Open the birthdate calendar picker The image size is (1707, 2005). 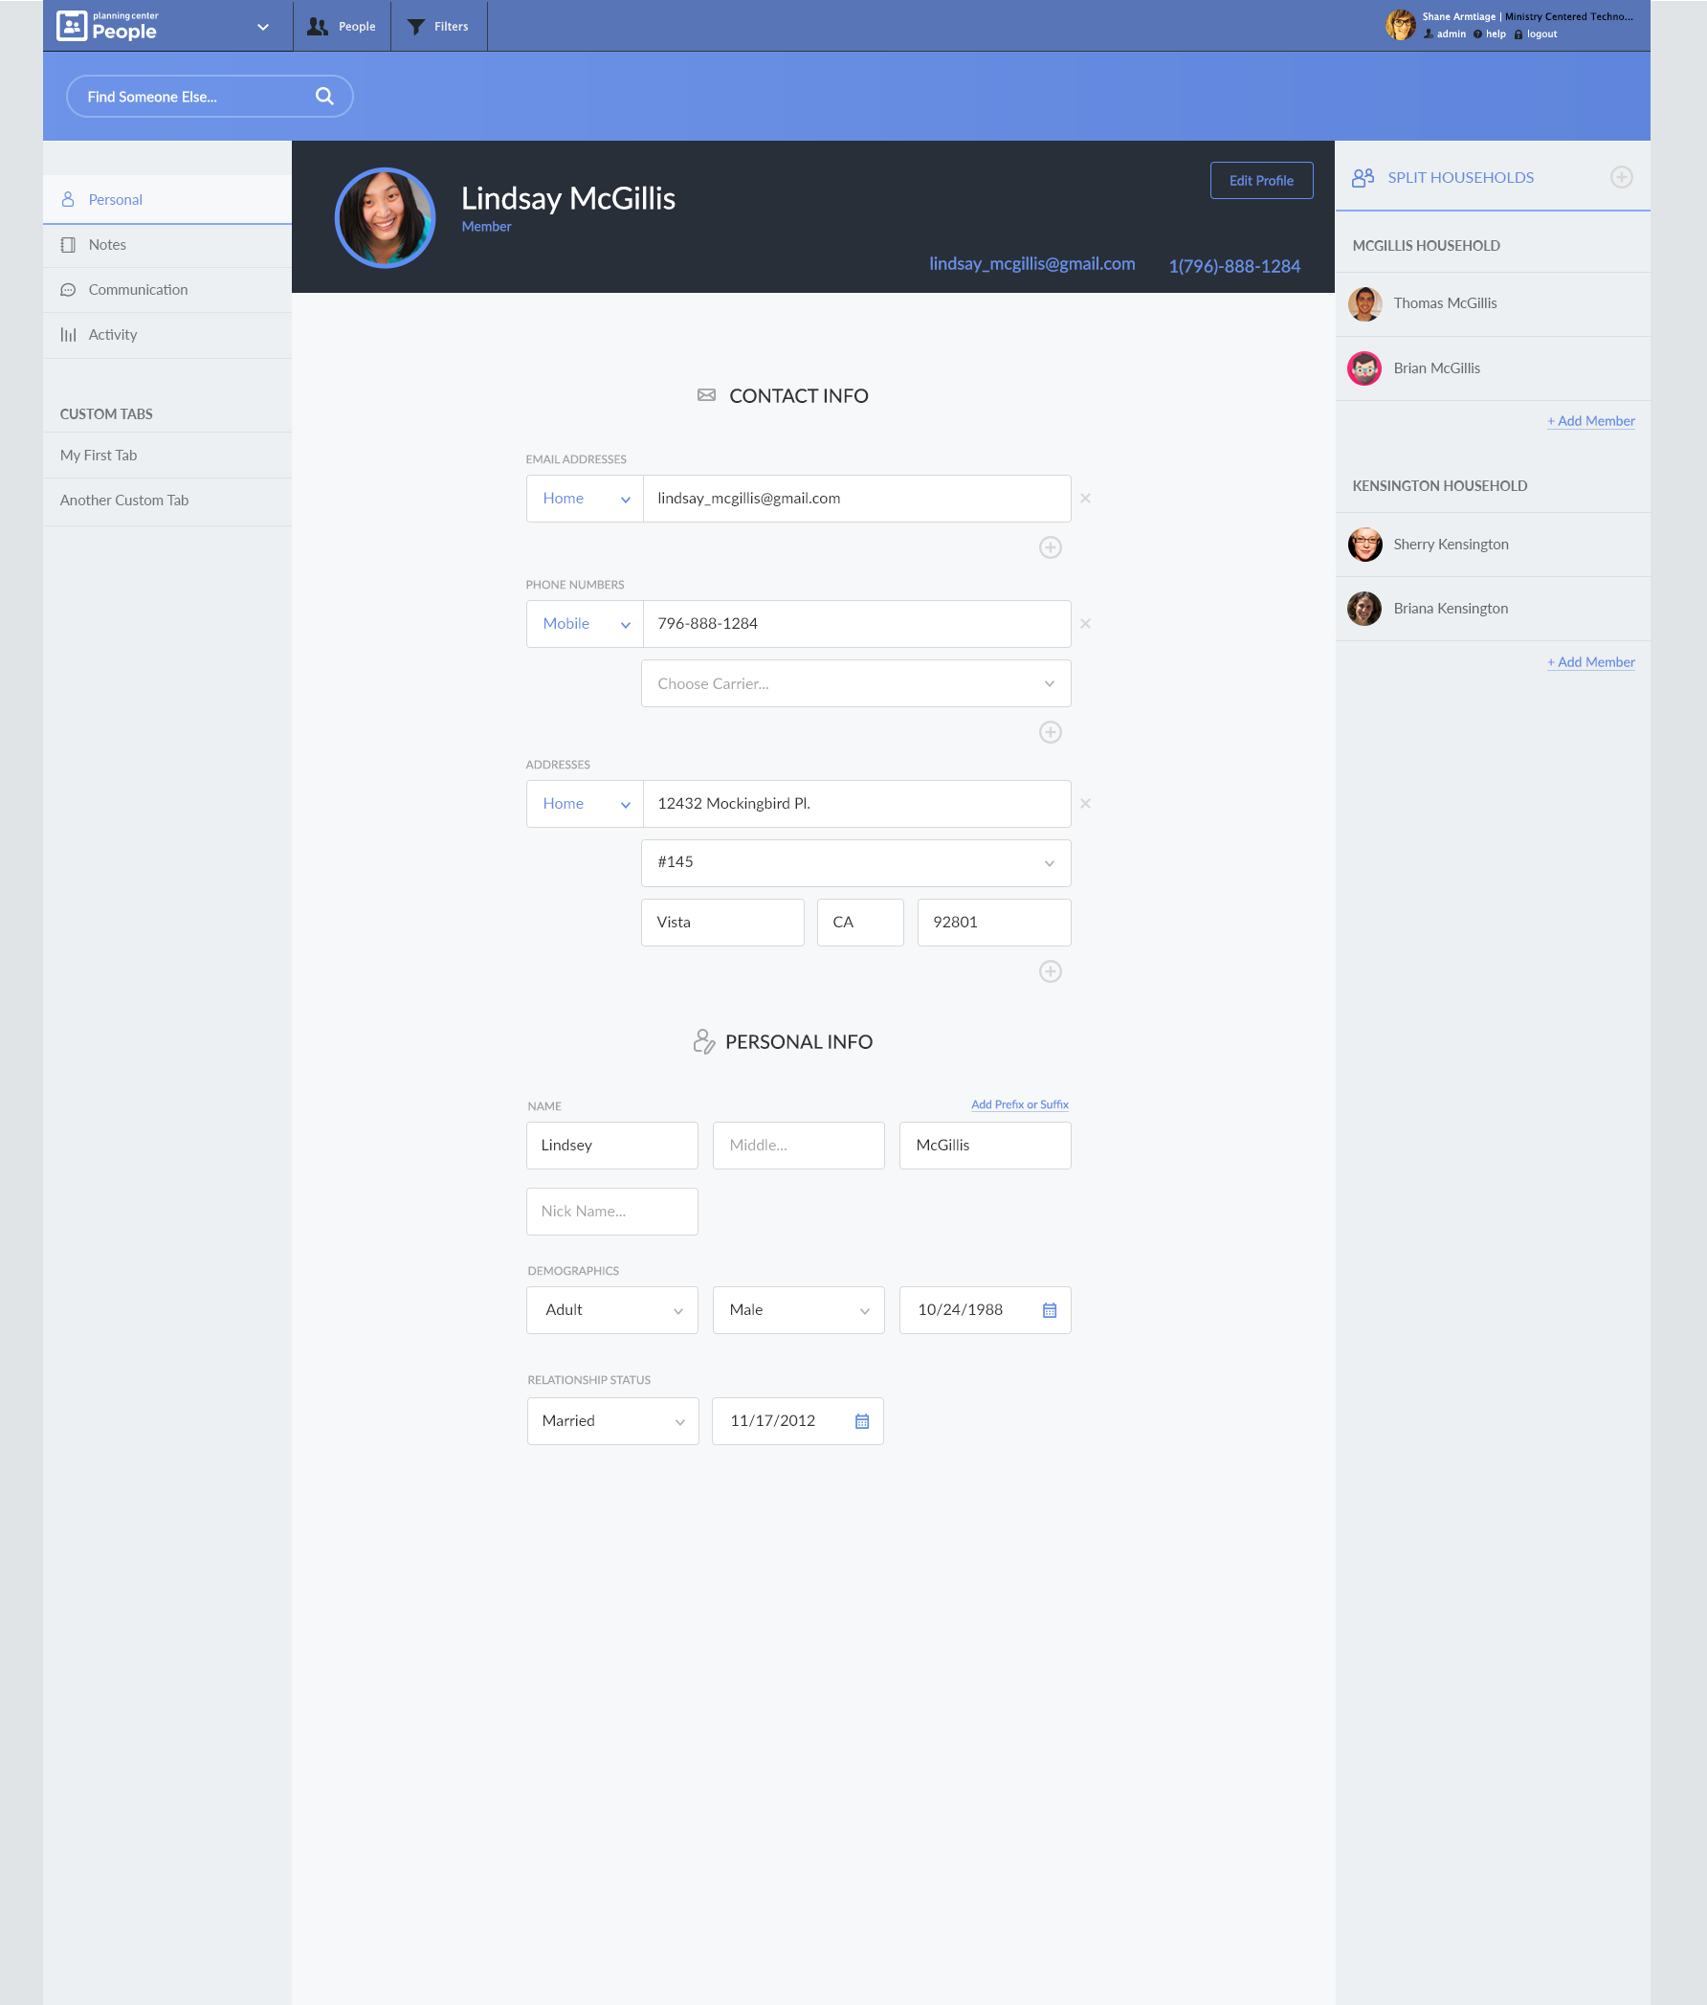point(1049,1310)
